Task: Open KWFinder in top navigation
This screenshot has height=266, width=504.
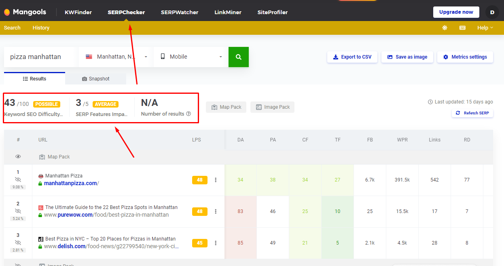Action: point(78,12)
